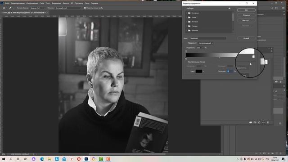Open the Справка menu
288x162 pixels.
tap(94, 3)
